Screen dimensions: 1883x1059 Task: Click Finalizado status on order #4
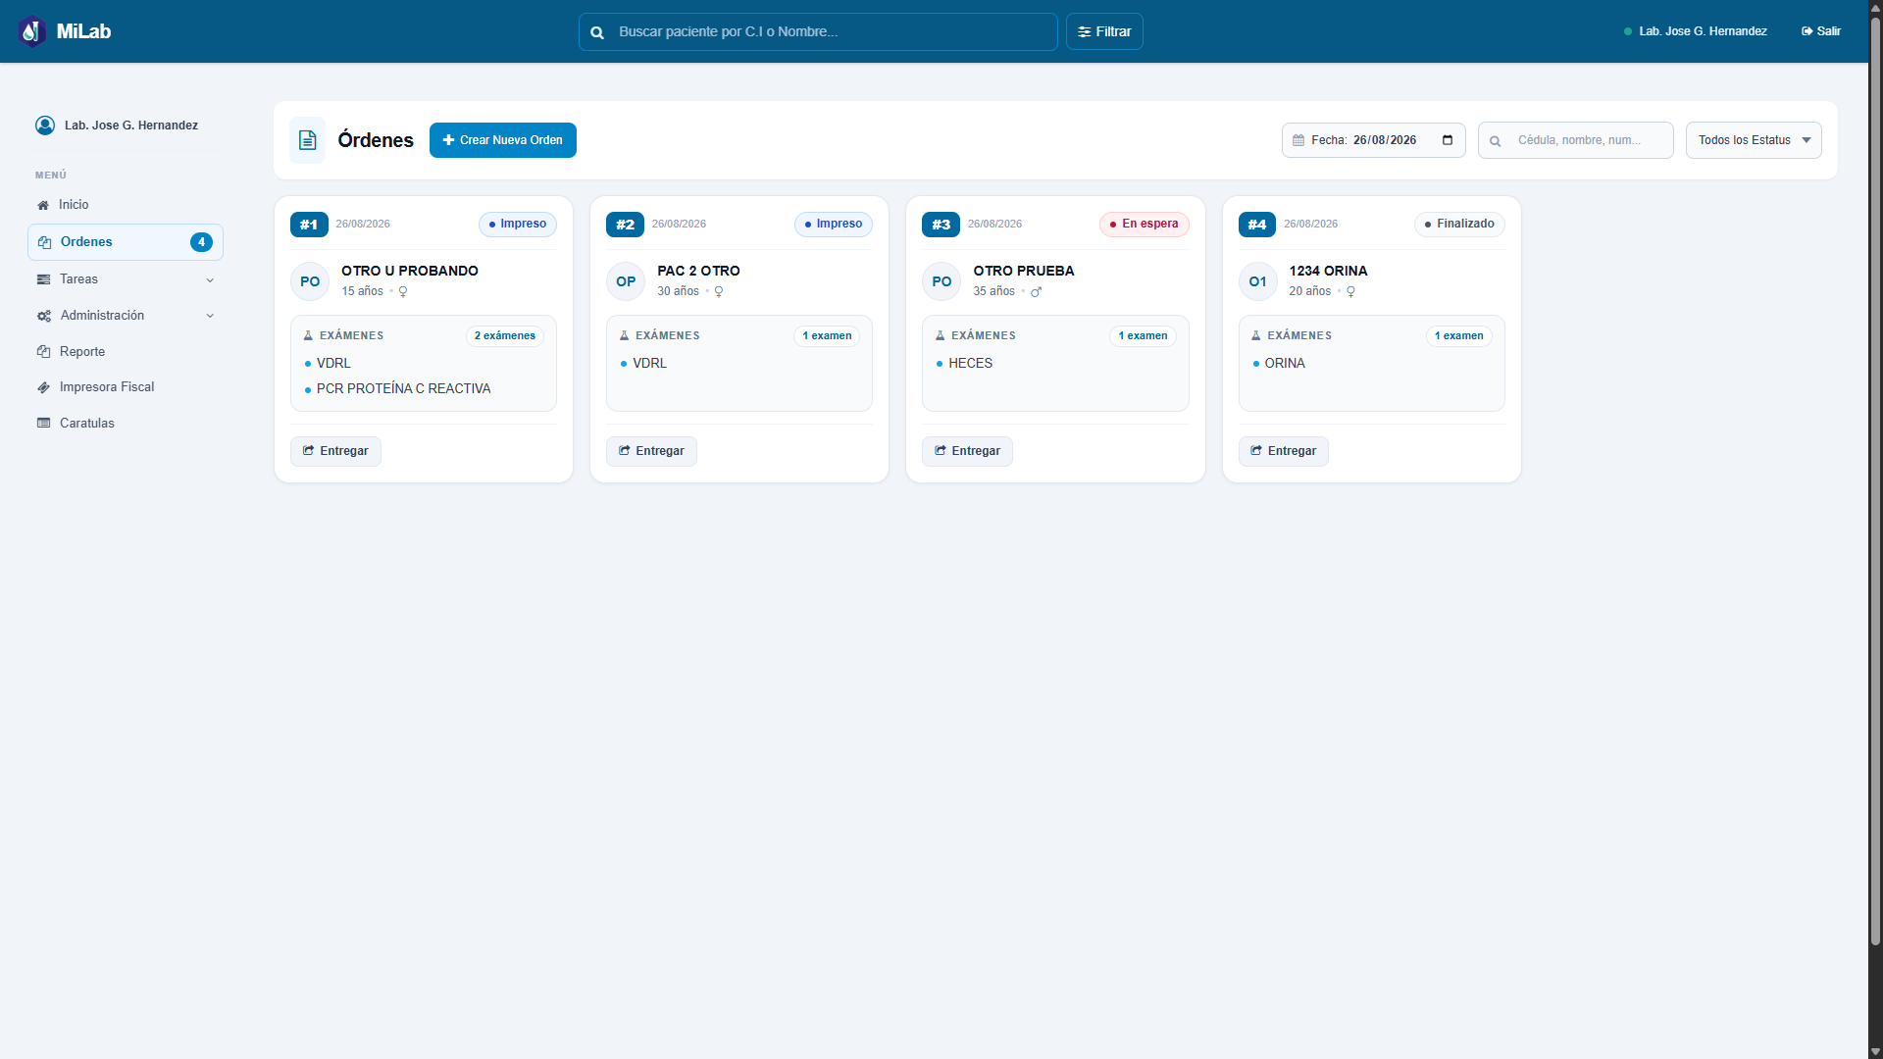coord(1459,225)
